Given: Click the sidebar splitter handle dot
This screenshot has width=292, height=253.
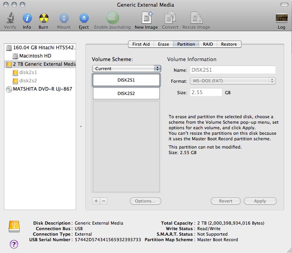Looking at the screenshot, I should [x=81, y=126].
